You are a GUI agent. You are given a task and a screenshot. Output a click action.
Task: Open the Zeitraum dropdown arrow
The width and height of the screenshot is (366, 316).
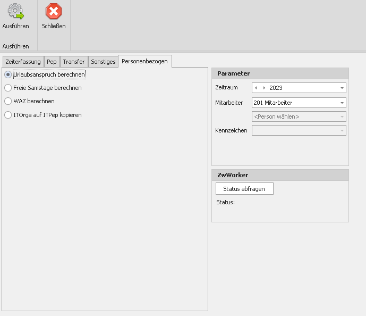click(342, 88)
